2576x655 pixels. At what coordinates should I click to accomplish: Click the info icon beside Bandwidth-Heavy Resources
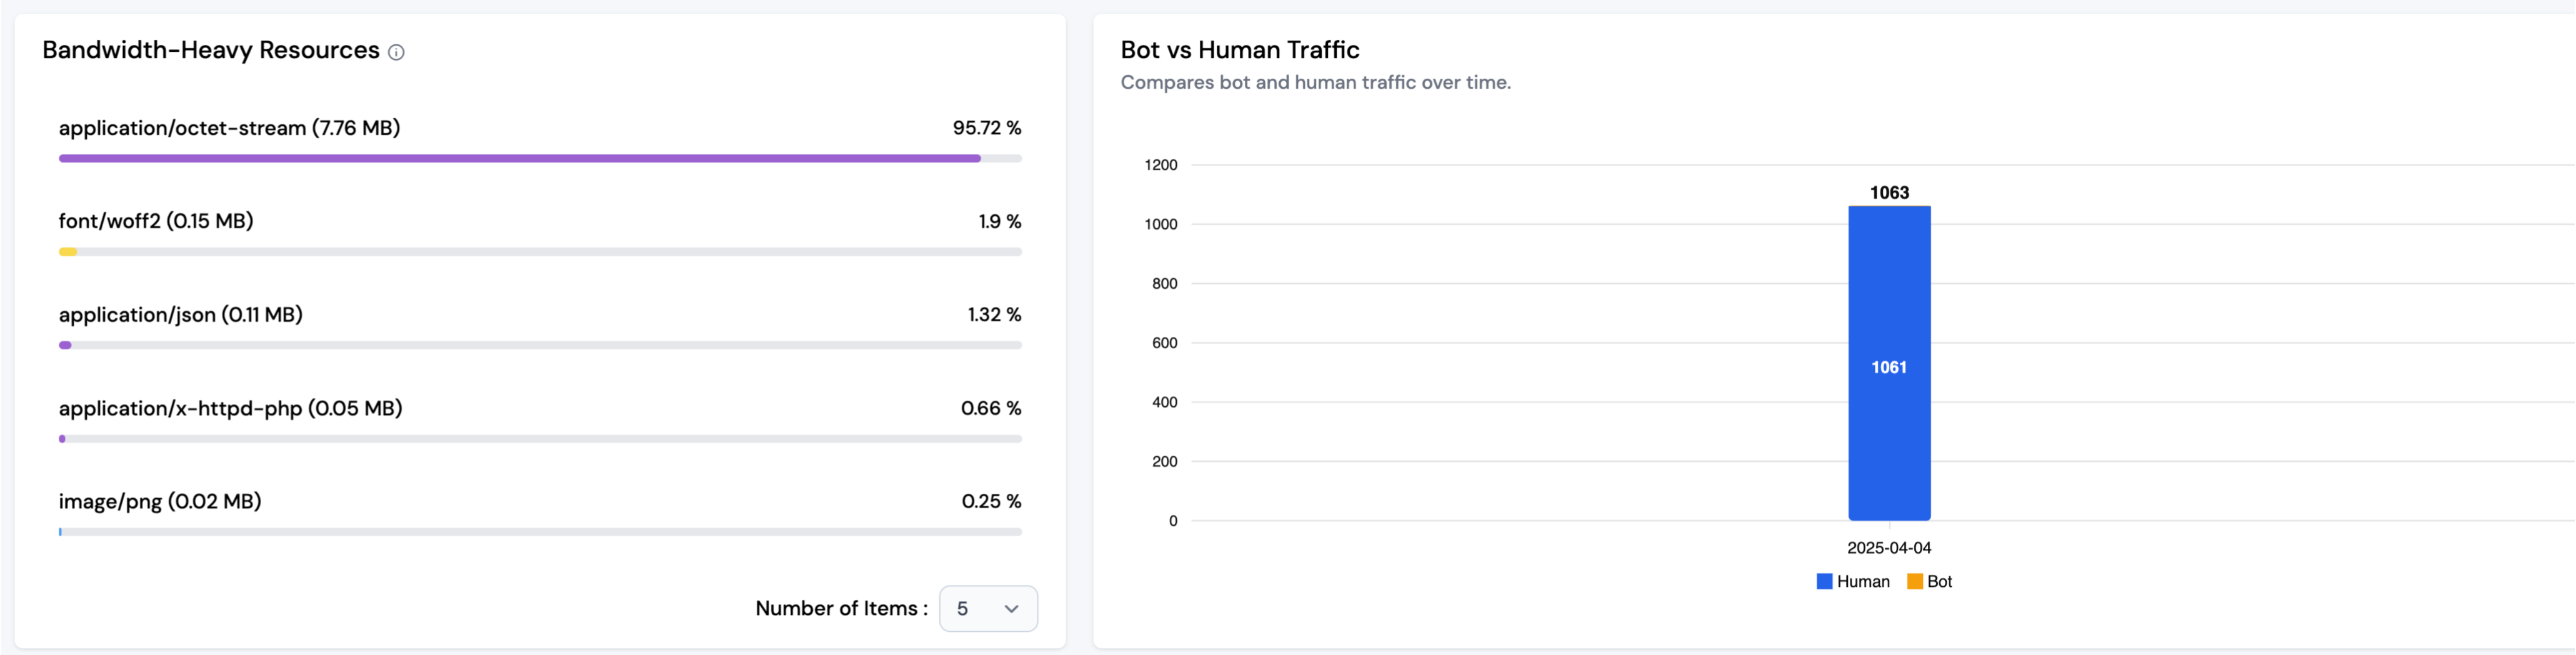click(x=396, y=52)
